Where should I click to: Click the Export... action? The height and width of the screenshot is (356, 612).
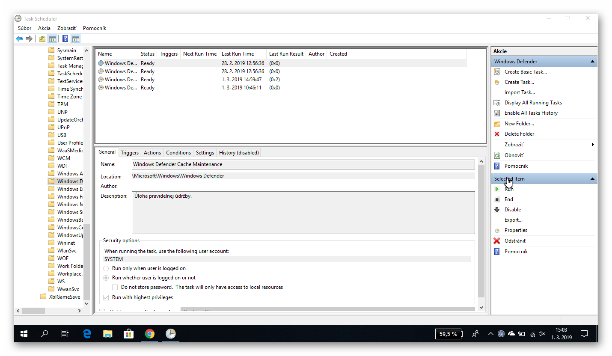pos(514,220)
